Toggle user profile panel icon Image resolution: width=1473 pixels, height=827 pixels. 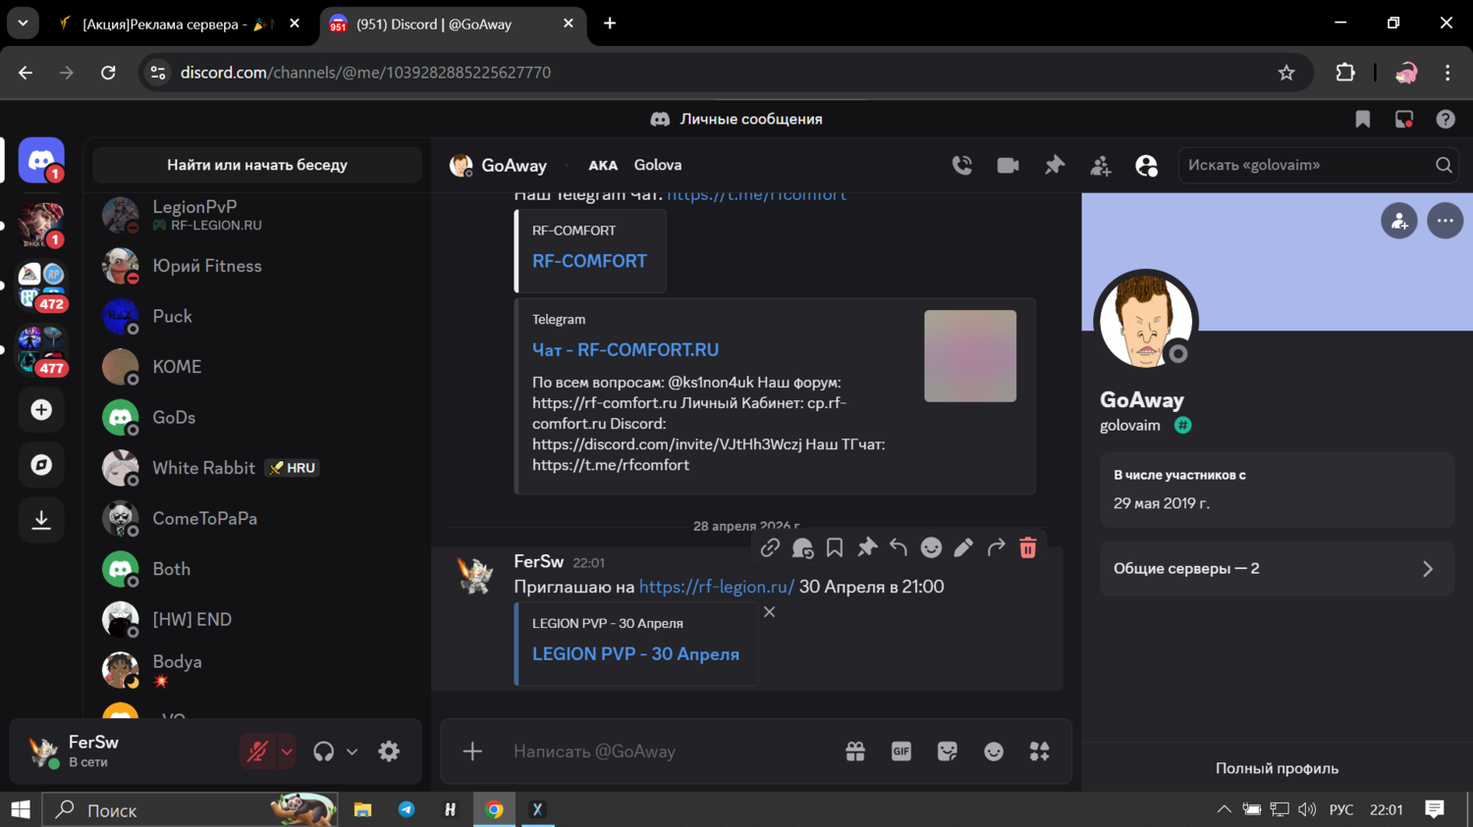[x=1146, y=165]
